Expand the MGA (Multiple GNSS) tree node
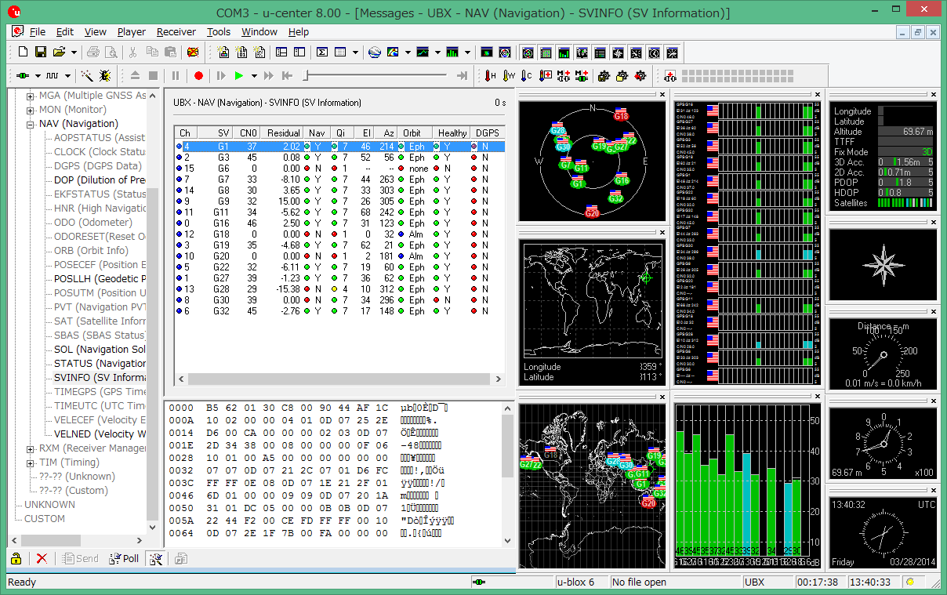Viewport: 947px width, 595px height. (31, 96)
